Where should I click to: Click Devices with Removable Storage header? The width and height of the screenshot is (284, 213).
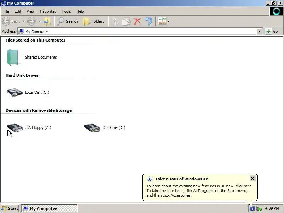(x=39, y=110)
